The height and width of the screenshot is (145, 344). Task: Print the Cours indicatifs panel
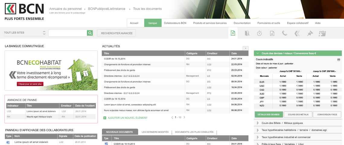pyautogui.click(x=339, y=60)
